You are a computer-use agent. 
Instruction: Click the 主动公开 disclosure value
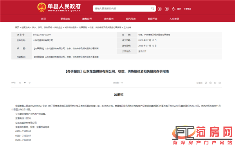pos(142,51)
